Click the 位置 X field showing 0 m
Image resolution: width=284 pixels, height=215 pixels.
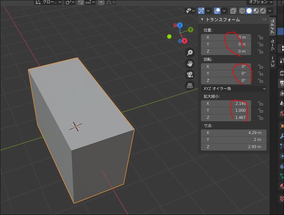tap(226, 38)
